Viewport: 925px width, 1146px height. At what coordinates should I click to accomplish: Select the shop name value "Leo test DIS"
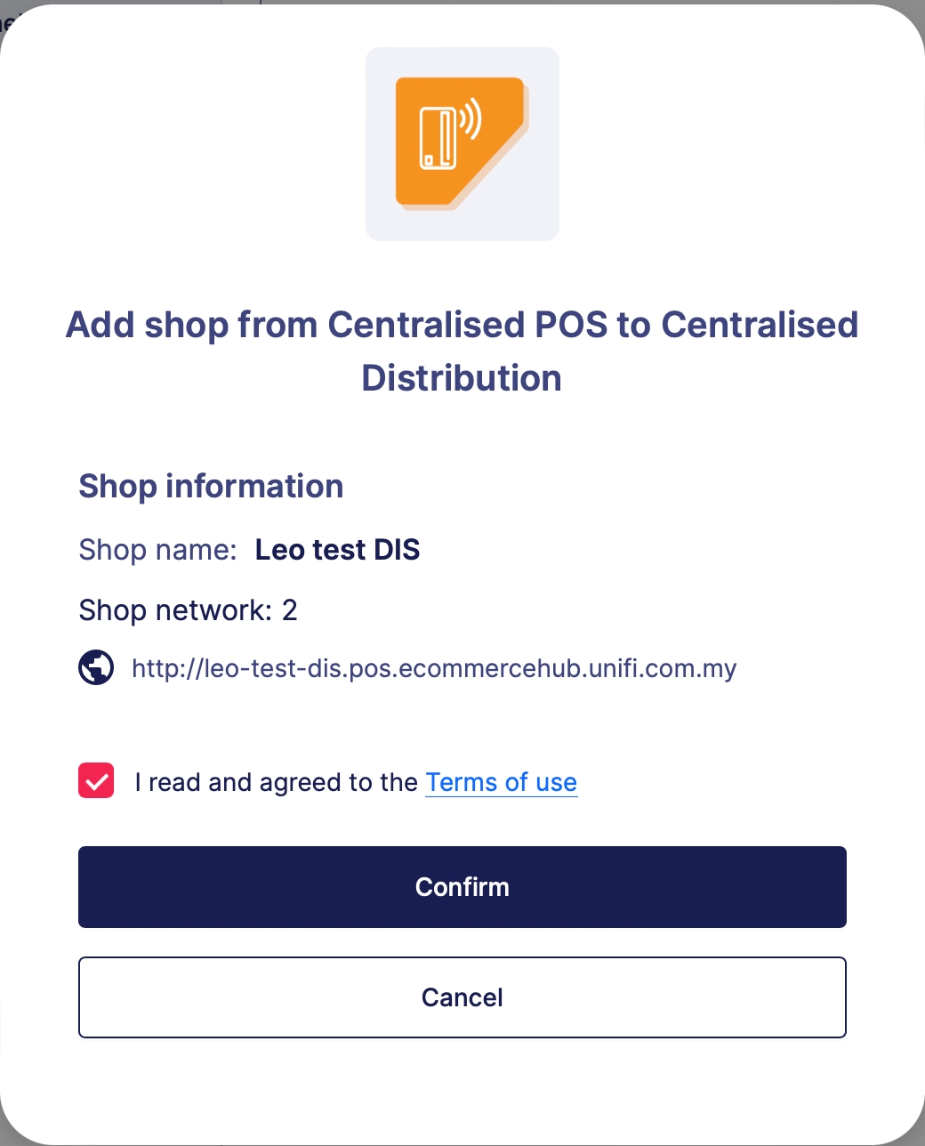[x=337, y=550]
